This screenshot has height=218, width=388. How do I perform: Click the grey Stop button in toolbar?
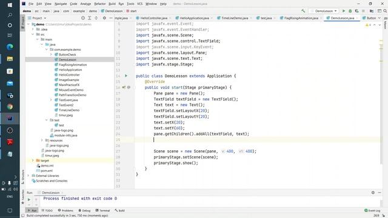click(x=363, y=11)
